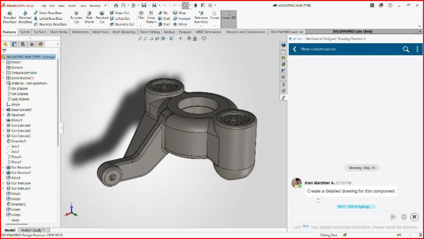Image resolution: width=424 pixels, height=239 pixels.
Task: Choose Swept Cut feature
Action: point(120,13)
